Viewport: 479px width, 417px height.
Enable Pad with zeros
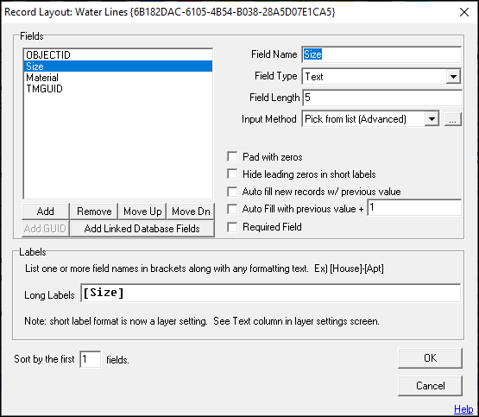coord(232,157)
